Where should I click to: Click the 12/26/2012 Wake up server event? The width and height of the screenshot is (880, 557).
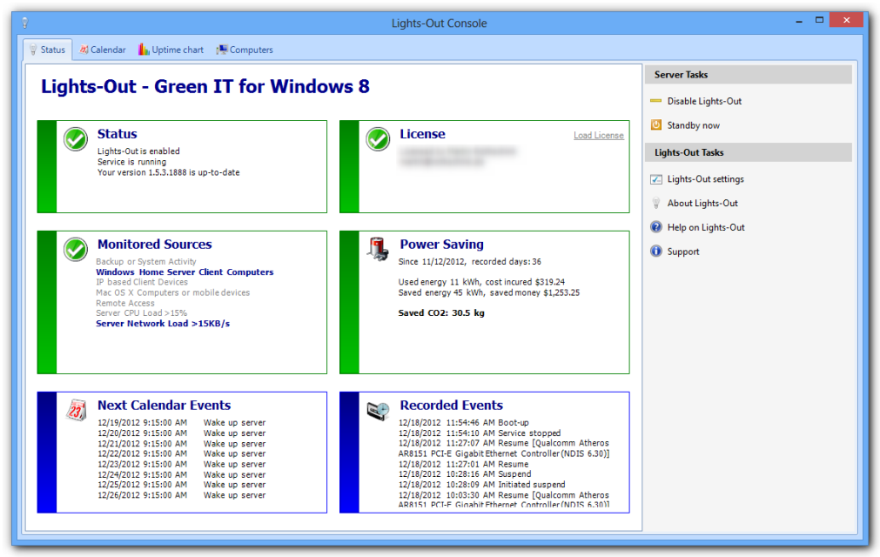[x=181, y=495]
